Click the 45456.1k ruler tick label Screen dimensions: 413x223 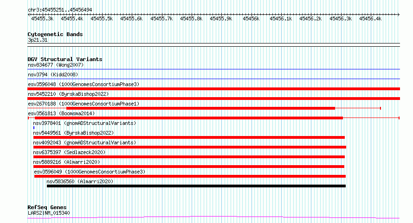click(281, 19)
